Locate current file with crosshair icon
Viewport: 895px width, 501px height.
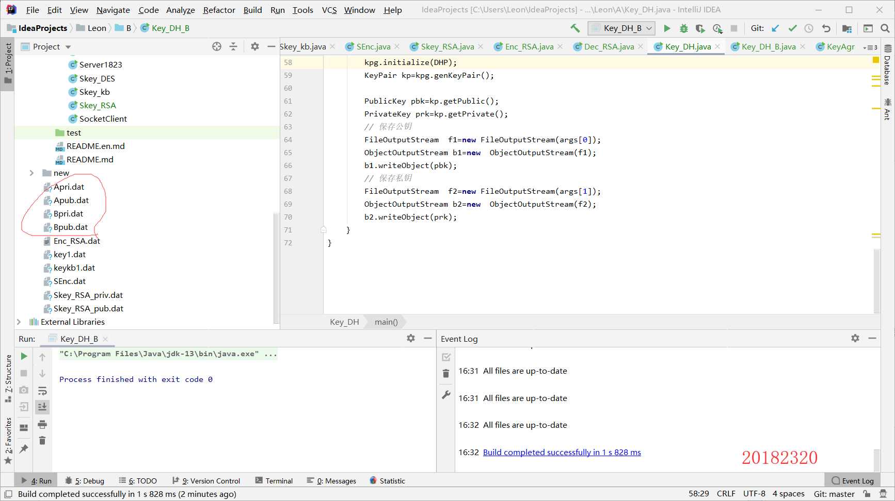coord(217,46)
